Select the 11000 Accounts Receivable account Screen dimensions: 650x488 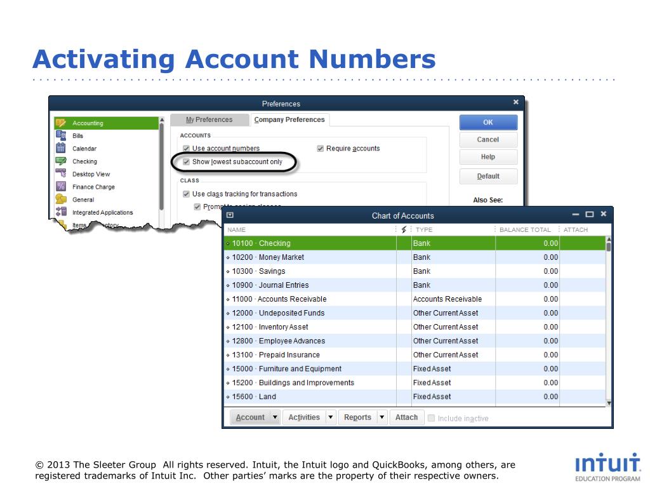(415, 299)
